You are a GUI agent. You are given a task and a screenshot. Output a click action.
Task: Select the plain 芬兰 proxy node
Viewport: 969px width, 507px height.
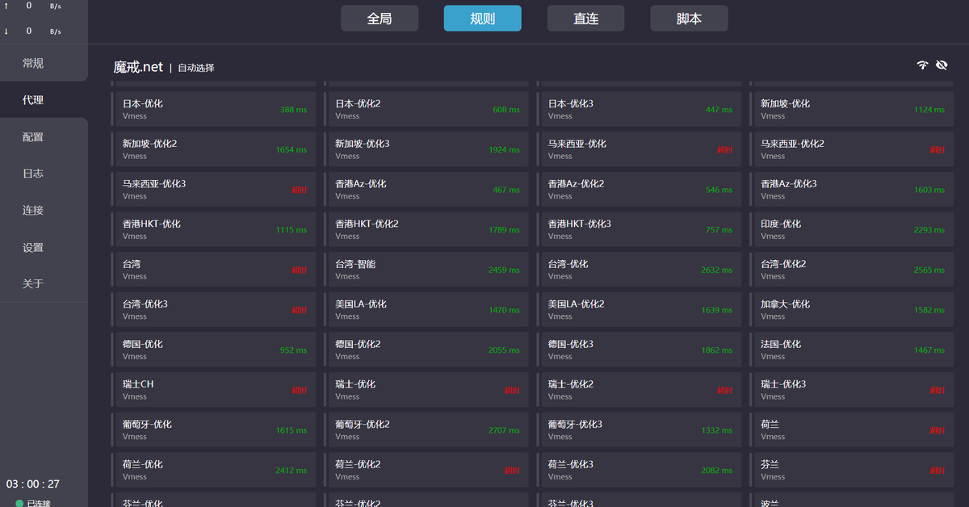(851, 470)
